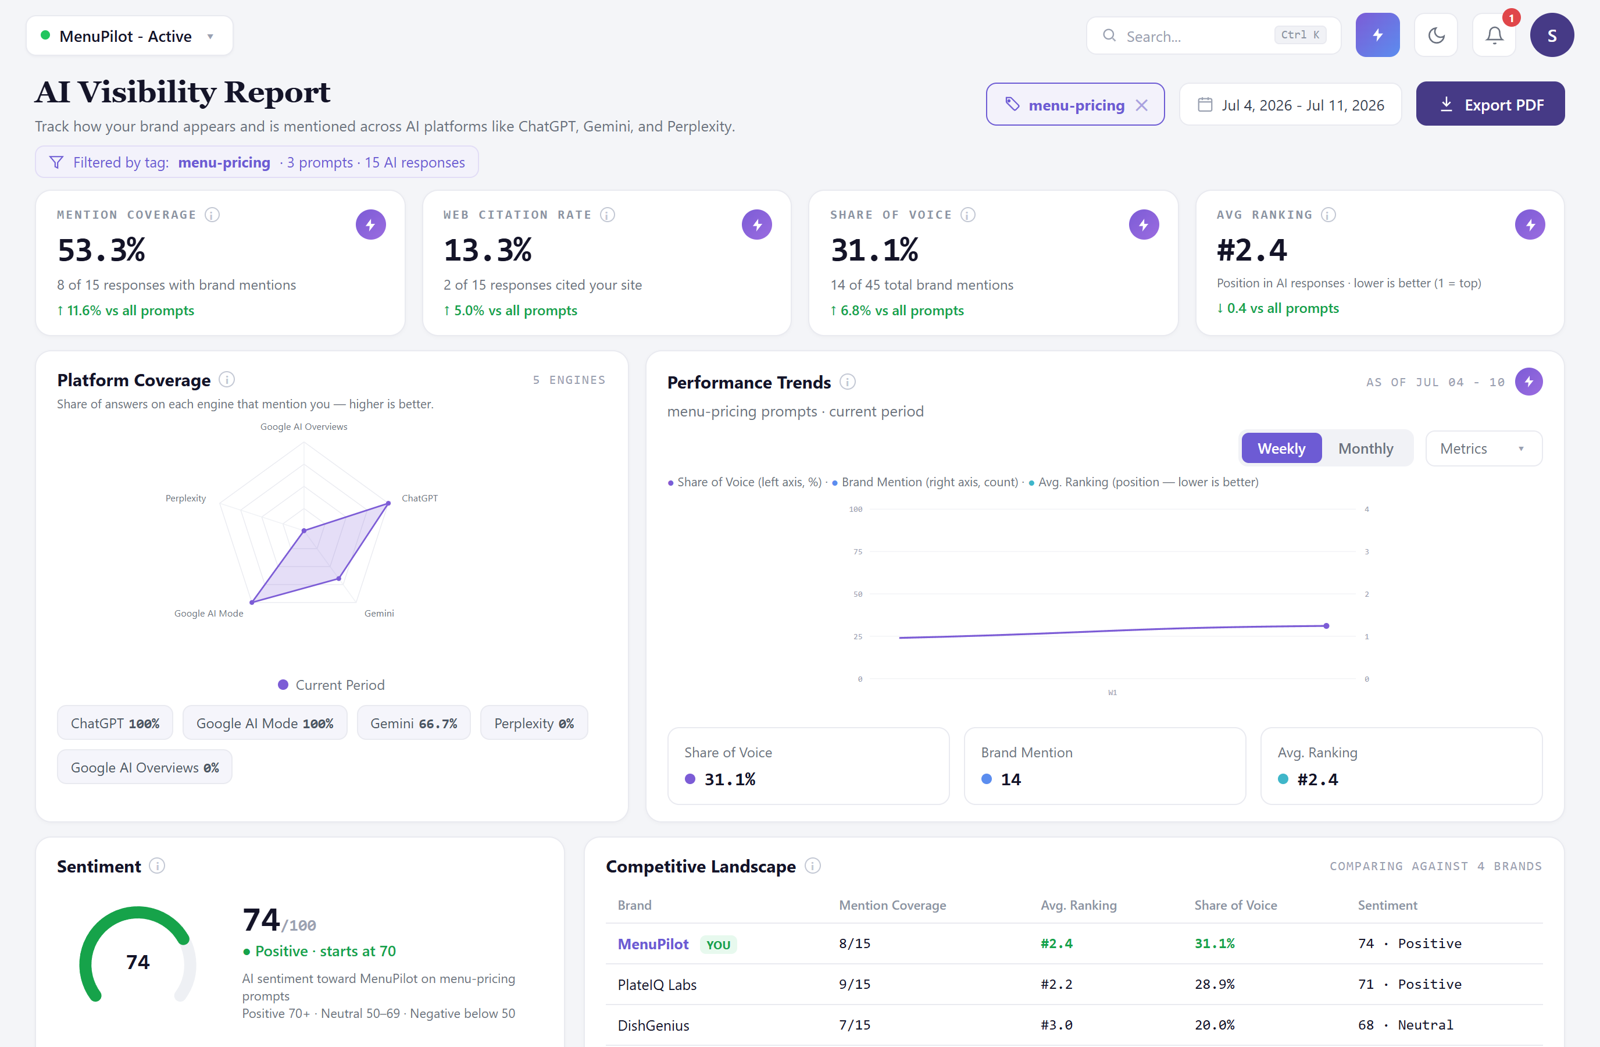This screenshot has width=1600, height=1047.
Task: Open the date range picker Jul 4 - Jul 11
Action: click(x=1290, y=105)
